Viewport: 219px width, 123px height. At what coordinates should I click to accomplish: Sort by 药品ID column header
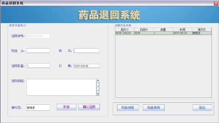144,30
